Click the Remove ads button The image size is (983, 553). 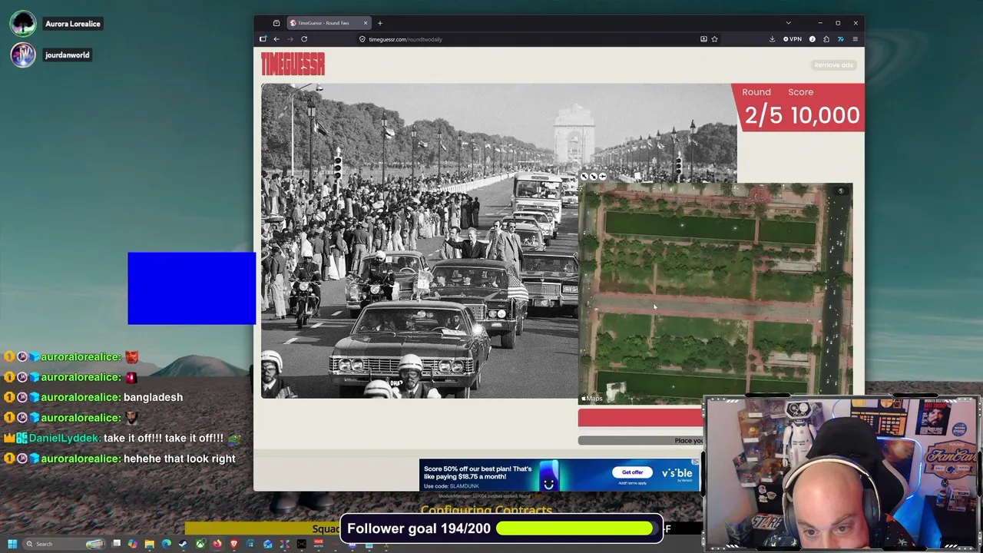click(834, 65)
